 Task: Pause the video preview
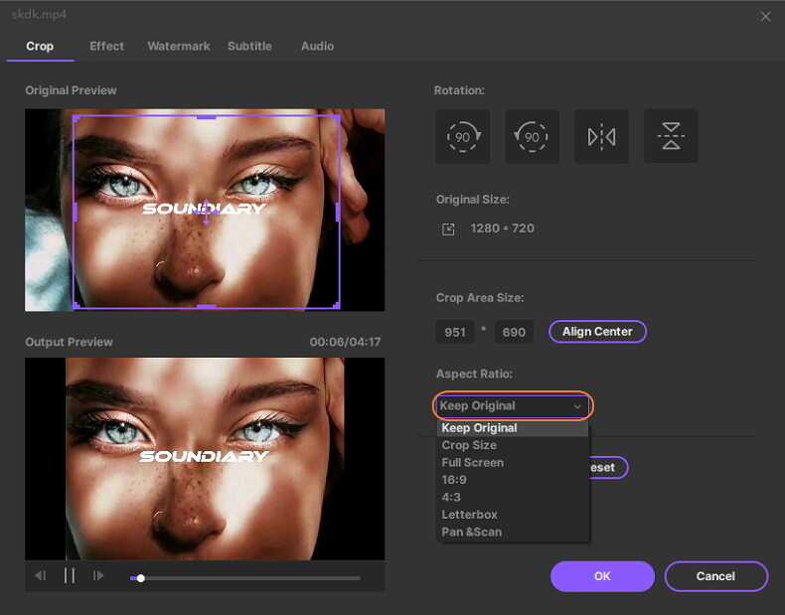pyautogui.click(x=70, y=575)
